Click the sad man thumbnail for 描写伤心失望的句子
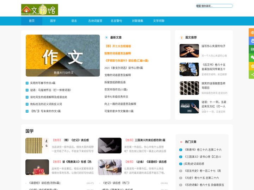Screen dimensions: 254x190 (x=189, y=51)
